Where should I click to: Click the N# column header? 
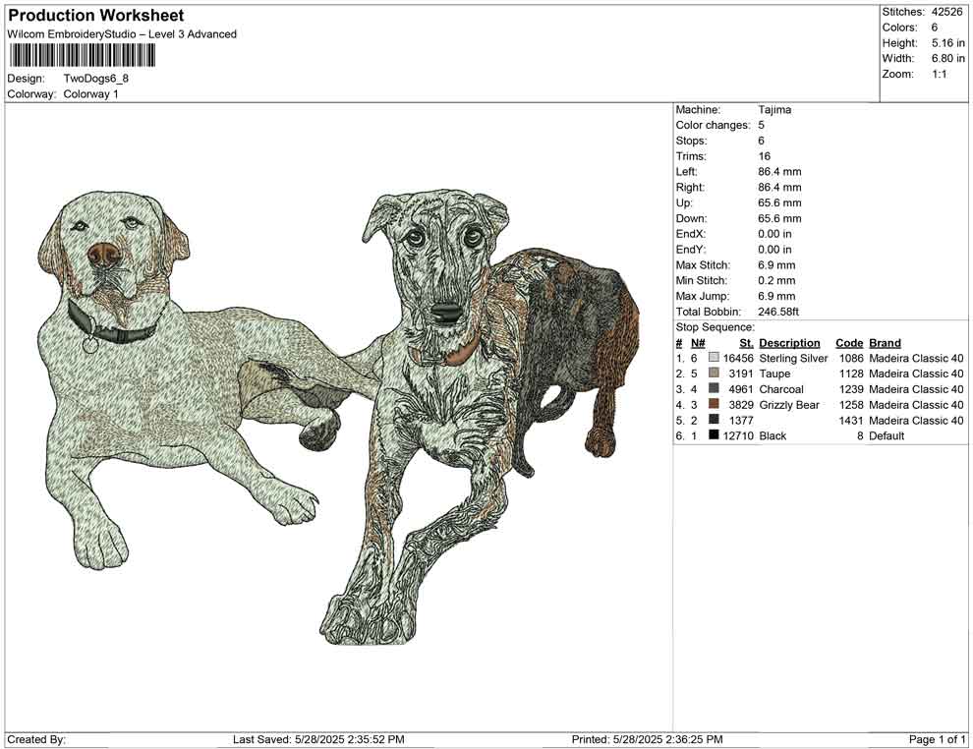point(698,343)
